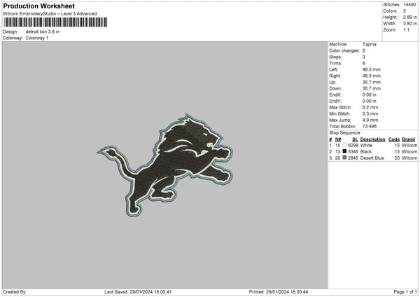The width and height of the screenshot is (420, 297).
Task: Click the 'Right:' label
Action: coord(335,76)
